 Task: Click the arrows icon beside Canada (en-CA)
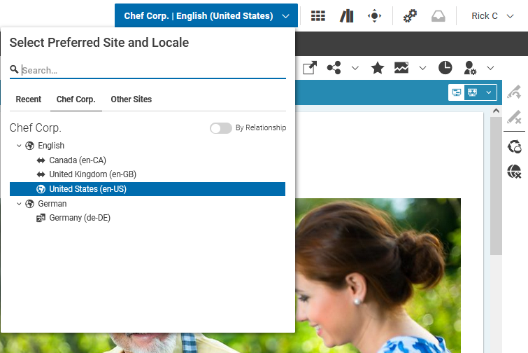[41, 160]
